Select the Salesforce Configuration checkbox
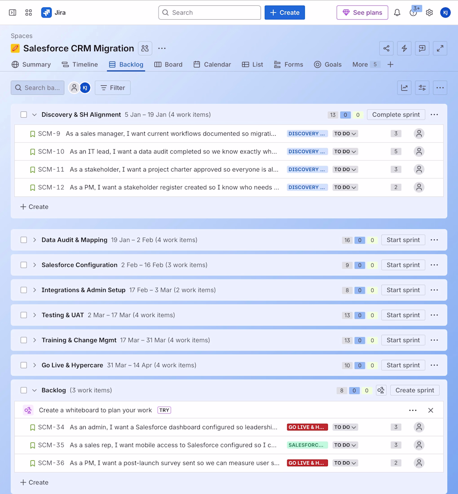The image size is (458, 494). [24, 265]
